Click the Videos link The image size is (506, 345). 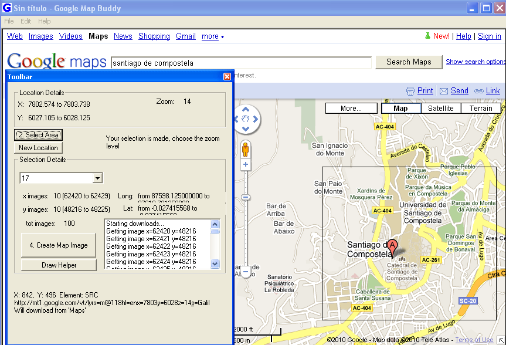pos(71,36)
